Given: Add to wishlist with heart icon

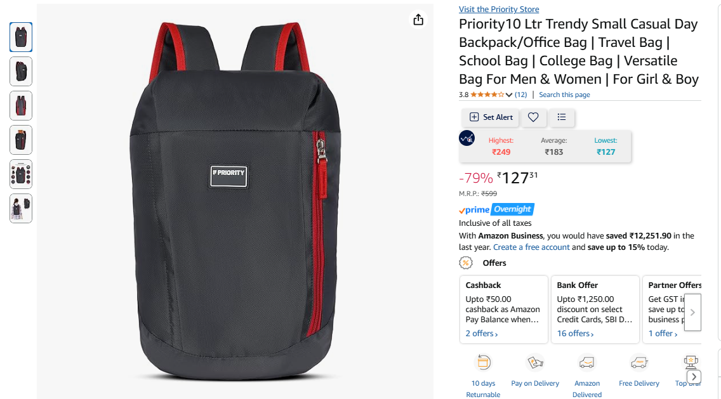Looking at the screenshot, I should (x=533, y=117).
